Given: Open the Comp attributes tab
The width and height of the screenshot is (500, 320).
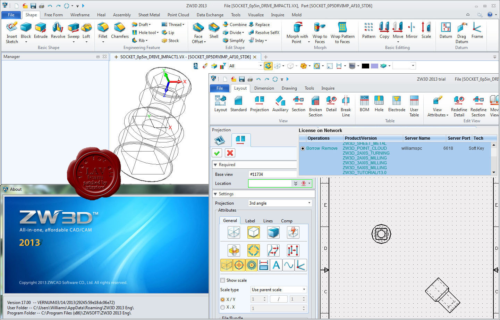Looking at the screenshot, I should 287,221.
